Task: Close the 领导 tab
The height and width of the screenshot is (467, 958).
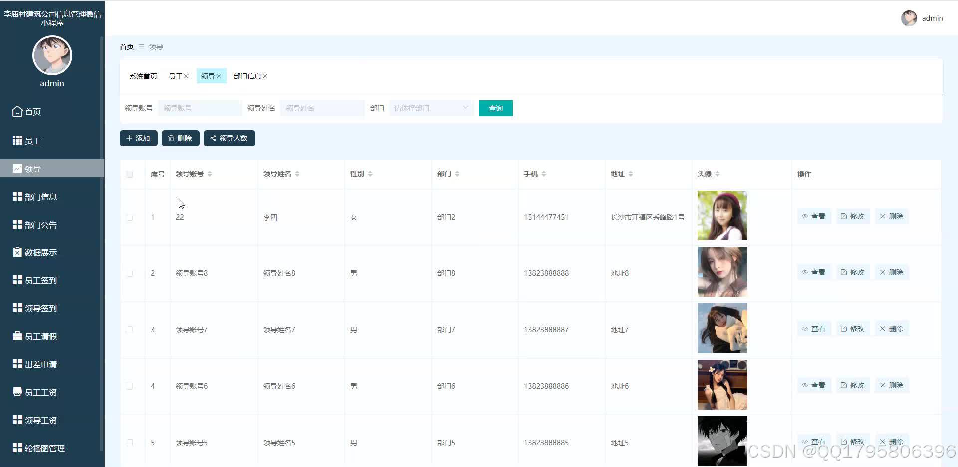Action: pyautogui.click(x=219, y=76)
